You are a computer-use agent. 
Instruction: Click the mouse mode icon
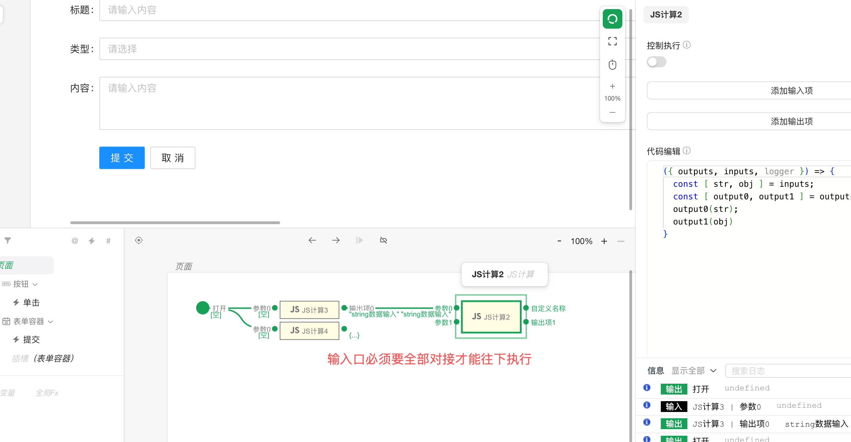coord(612,65)
